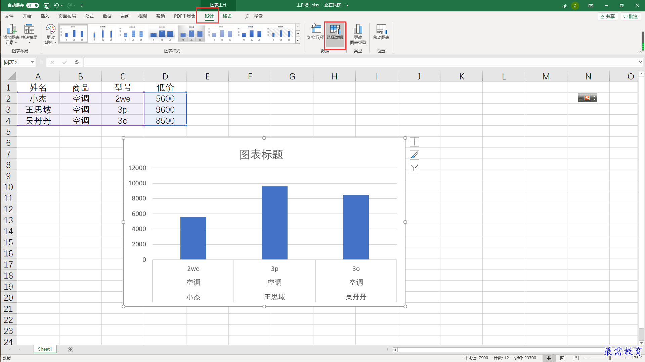Open 更改颜色 palette dropdown
The width and height of the screenshot is (645, 362).
tap(50, 34)
